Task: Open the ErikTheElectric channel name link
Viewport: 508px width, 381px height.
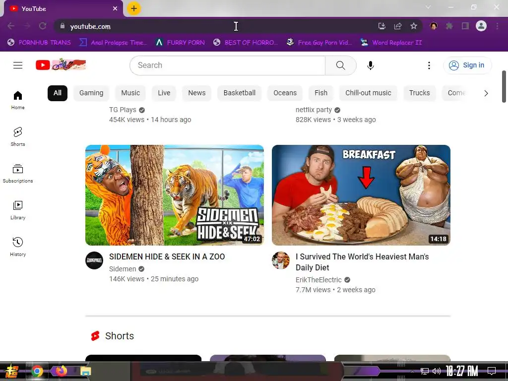Action: [x=318, y=280]
